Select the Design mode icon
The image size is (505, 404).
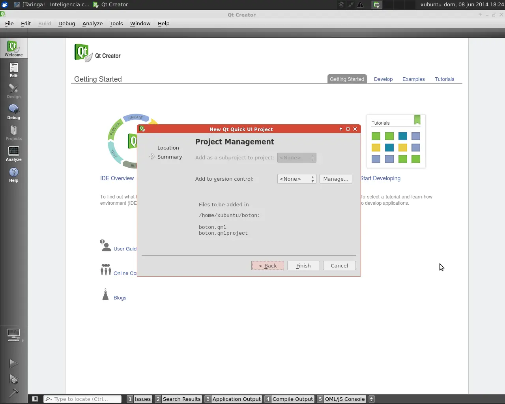[13, 91]
